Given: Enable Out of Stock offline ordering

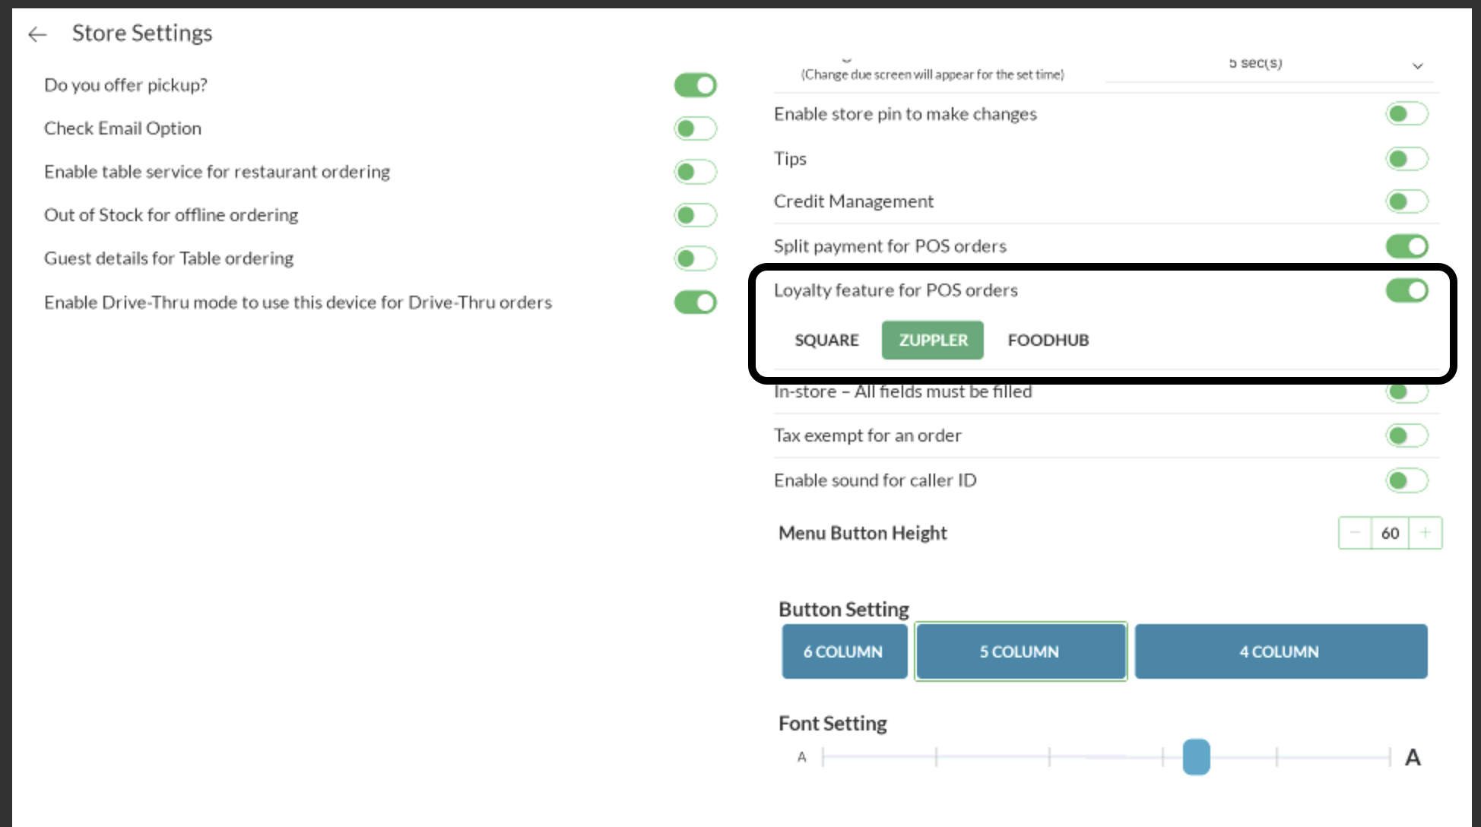Looking at the screenshot, I should tap(695, 215).
